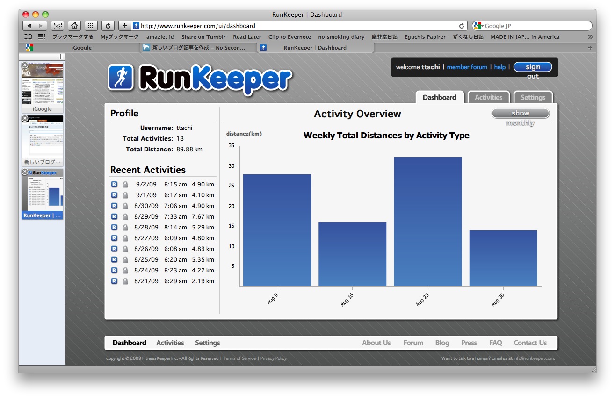Click the Aug 23 bar in the chart
Viewport: 615px width, 401px height.
click(x=428, y=222)
